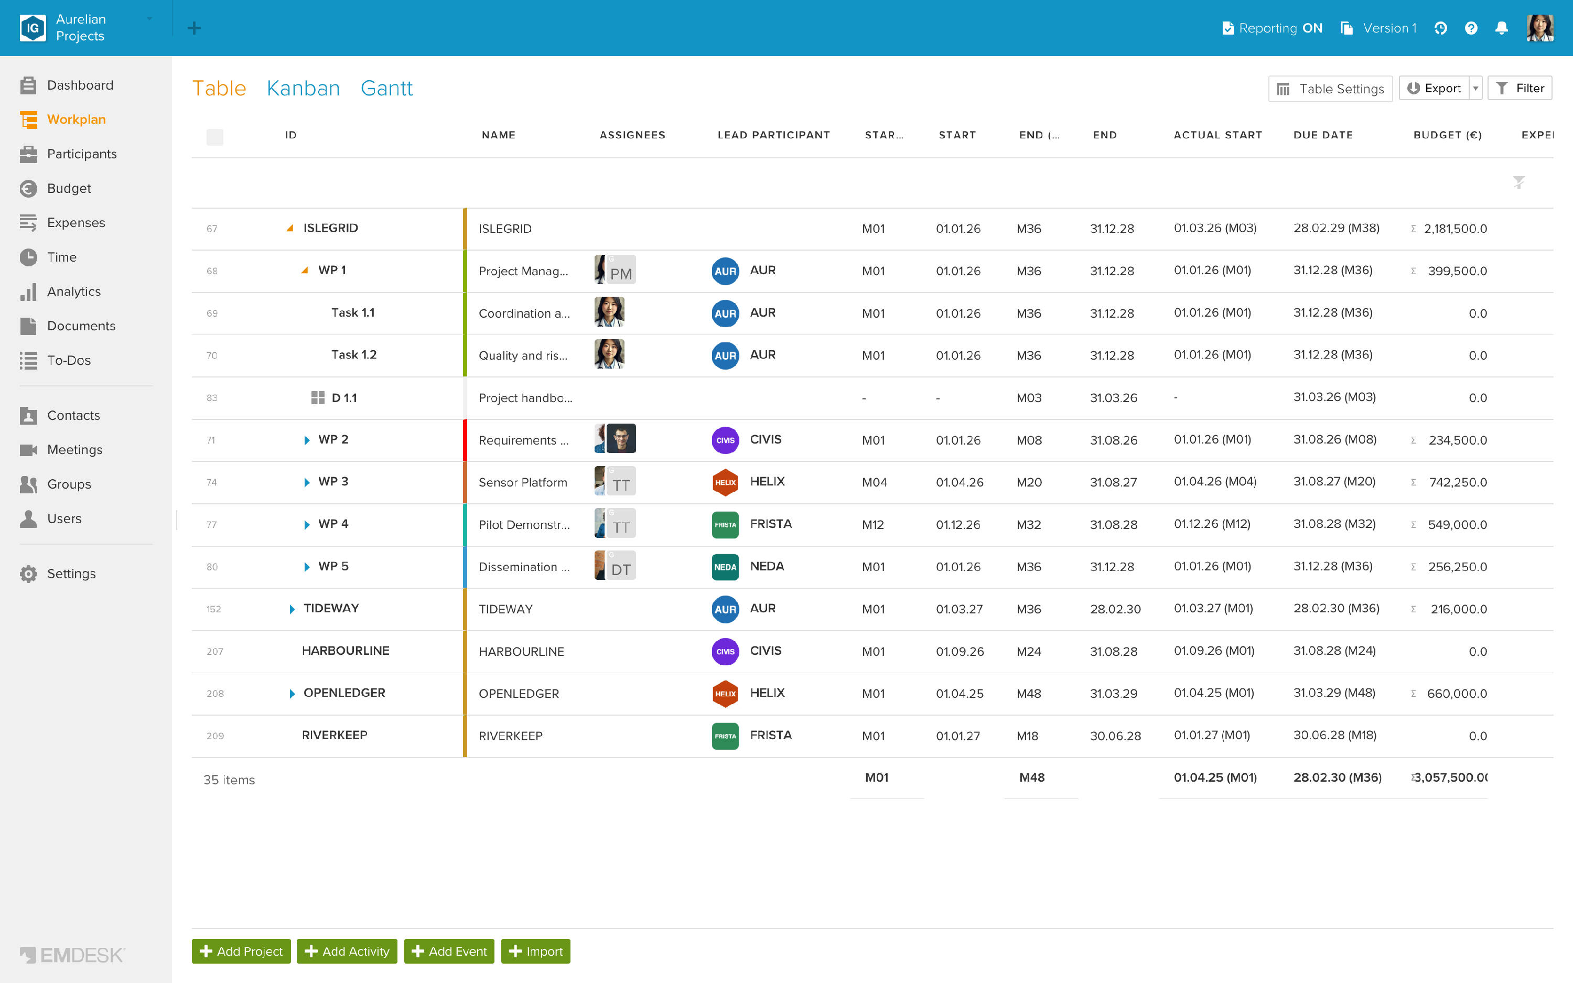The image size is (1573, 983).
Task: Open the notifications bell icon
Action: [1502, 28]
